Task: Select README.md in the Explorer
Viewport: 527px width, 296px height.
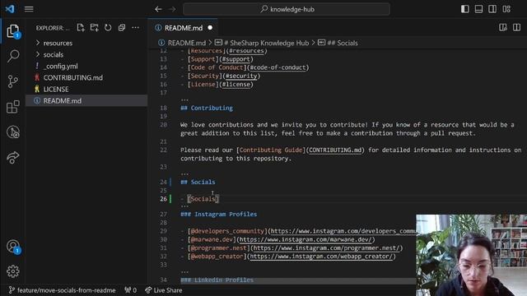Action: [86, 100]
